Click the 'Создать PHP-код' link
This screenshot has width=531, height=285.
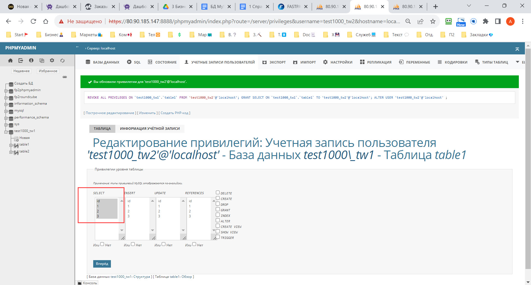(x=175, y=113)
